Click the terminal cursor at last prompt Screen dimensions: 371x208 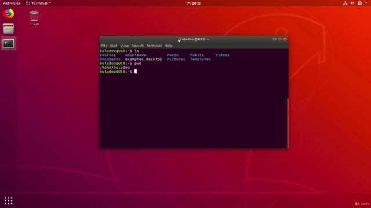click(136, 72)
